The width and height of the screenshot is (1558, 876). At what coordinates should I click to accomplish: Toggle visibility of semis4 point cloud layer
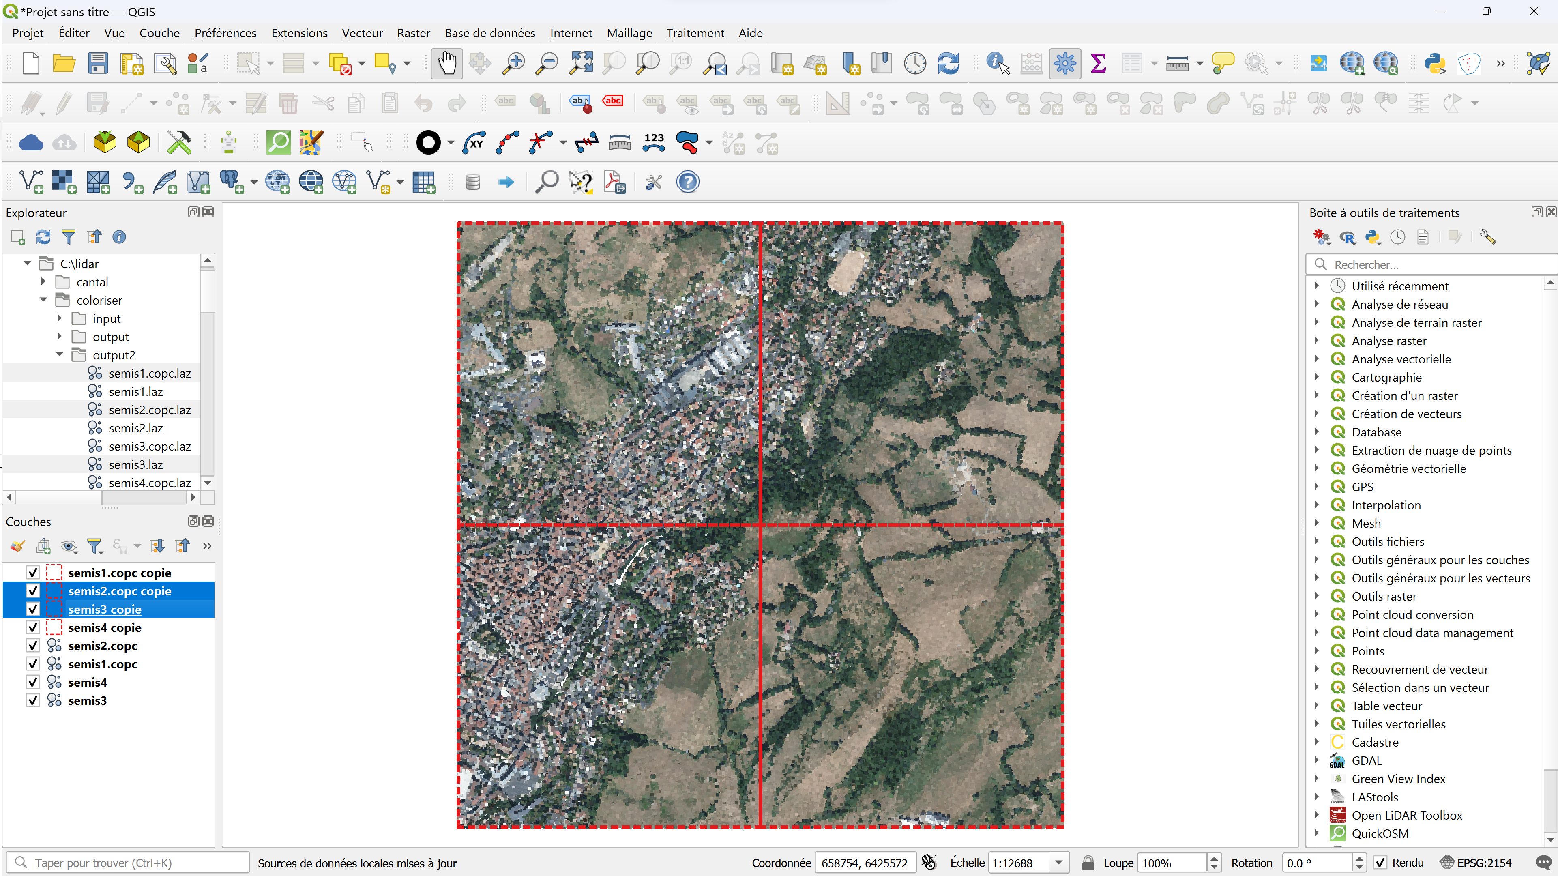(x=33, y=683)
